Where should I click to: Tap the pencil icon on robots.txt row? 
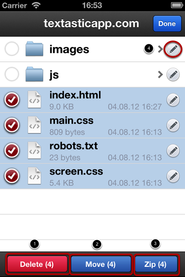tap(173, 151)
